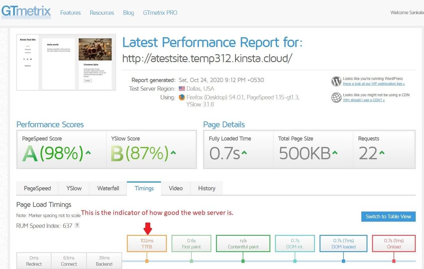This screenshot has width=424, height=269.
Task: Click the USA flag icon
Action: 182,89
